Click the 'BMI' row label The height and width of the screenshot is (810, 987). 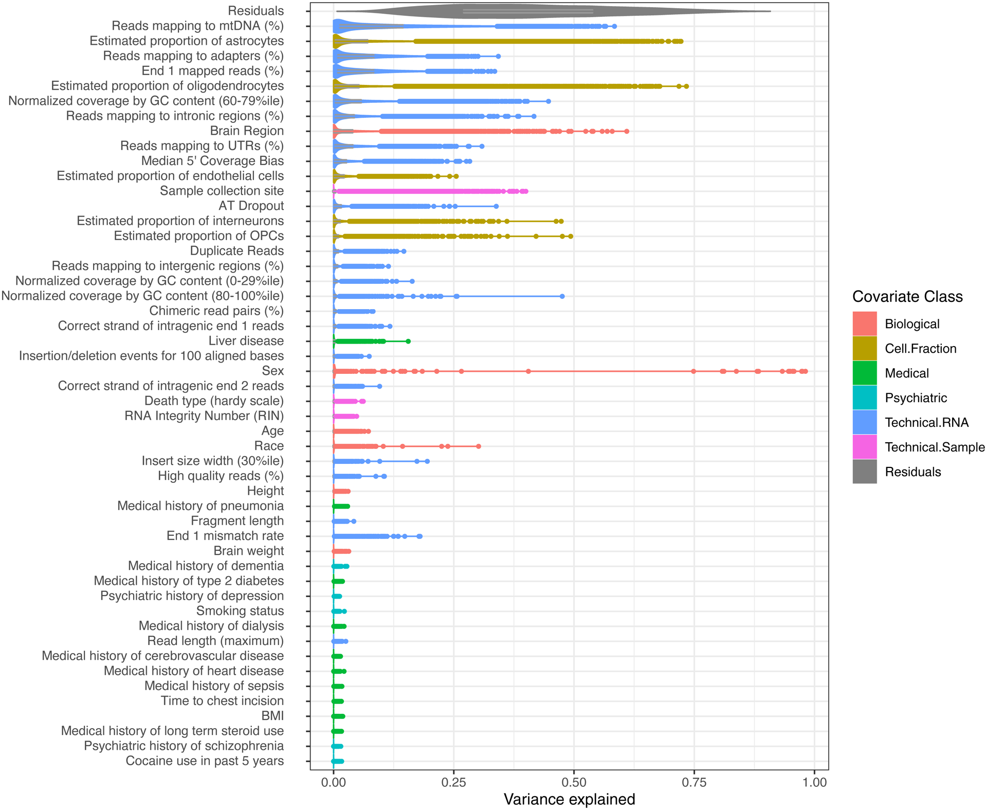(272, 716)
